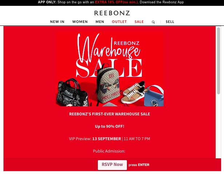224x174 pixels.
Task: Click the REEBONZ logo
Action: tap(112, 13)
